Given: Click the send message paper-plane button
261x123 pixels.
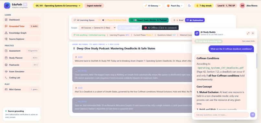Looking at the screenshot, I should 253,115.
